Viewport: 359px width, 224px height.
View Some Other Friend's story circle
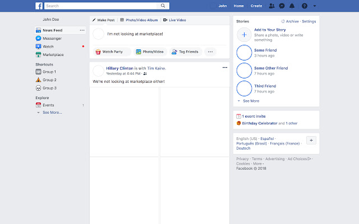[x=244, y=71]
